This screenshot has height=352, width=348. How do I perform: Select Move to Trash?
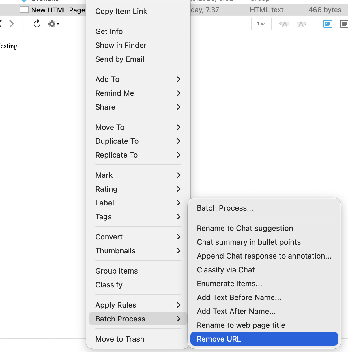click(120, 339)
